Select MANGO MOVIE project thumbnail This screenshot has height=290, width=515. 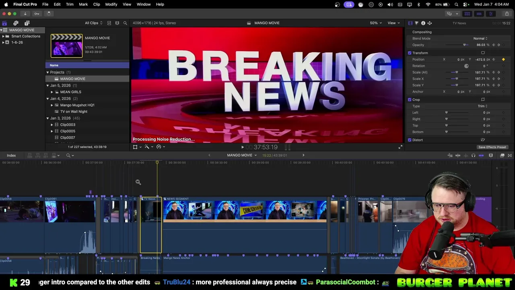coord(66,46)
